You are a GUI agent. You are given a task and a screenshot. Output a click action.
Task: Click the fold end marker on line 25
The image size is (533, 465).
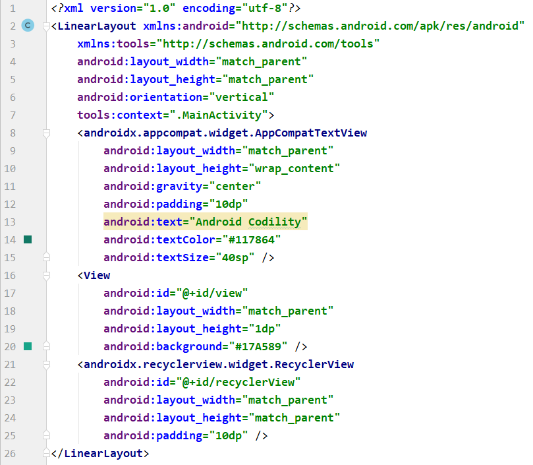click(x=46, y=435)
